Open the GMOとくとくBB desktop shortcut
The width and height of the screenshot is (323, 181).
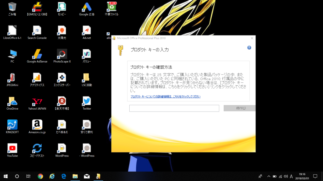(37, 9)
